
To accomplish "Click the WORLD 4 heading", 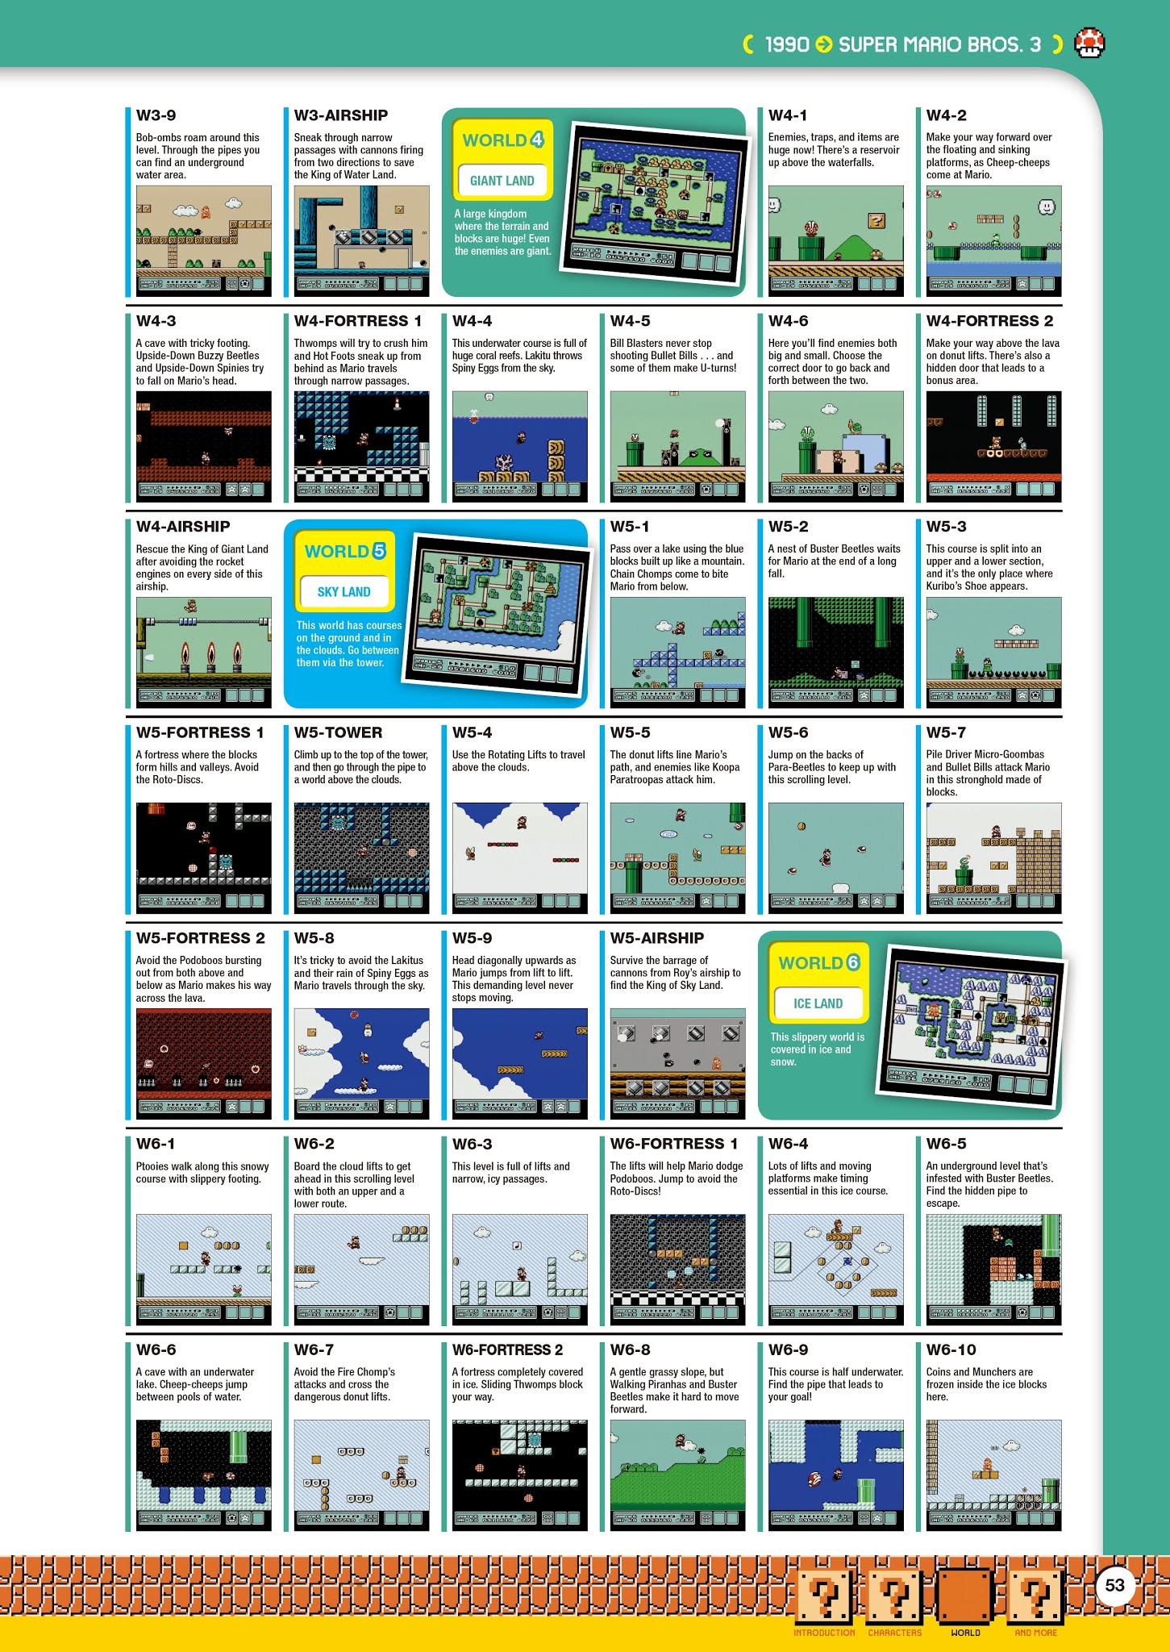I will point(503,140).
